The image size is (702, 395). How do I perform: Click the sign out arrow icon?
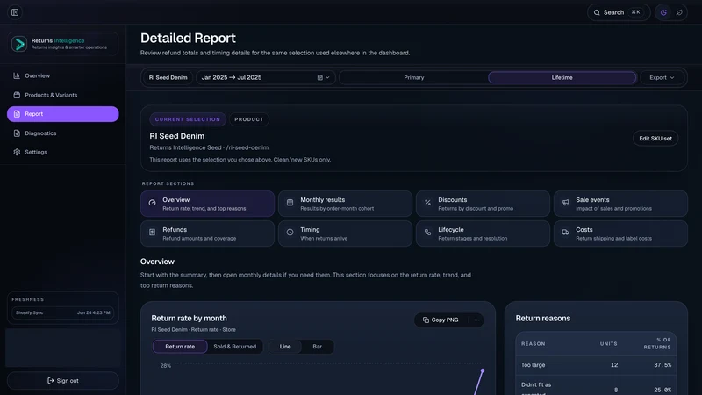point(51,381)
